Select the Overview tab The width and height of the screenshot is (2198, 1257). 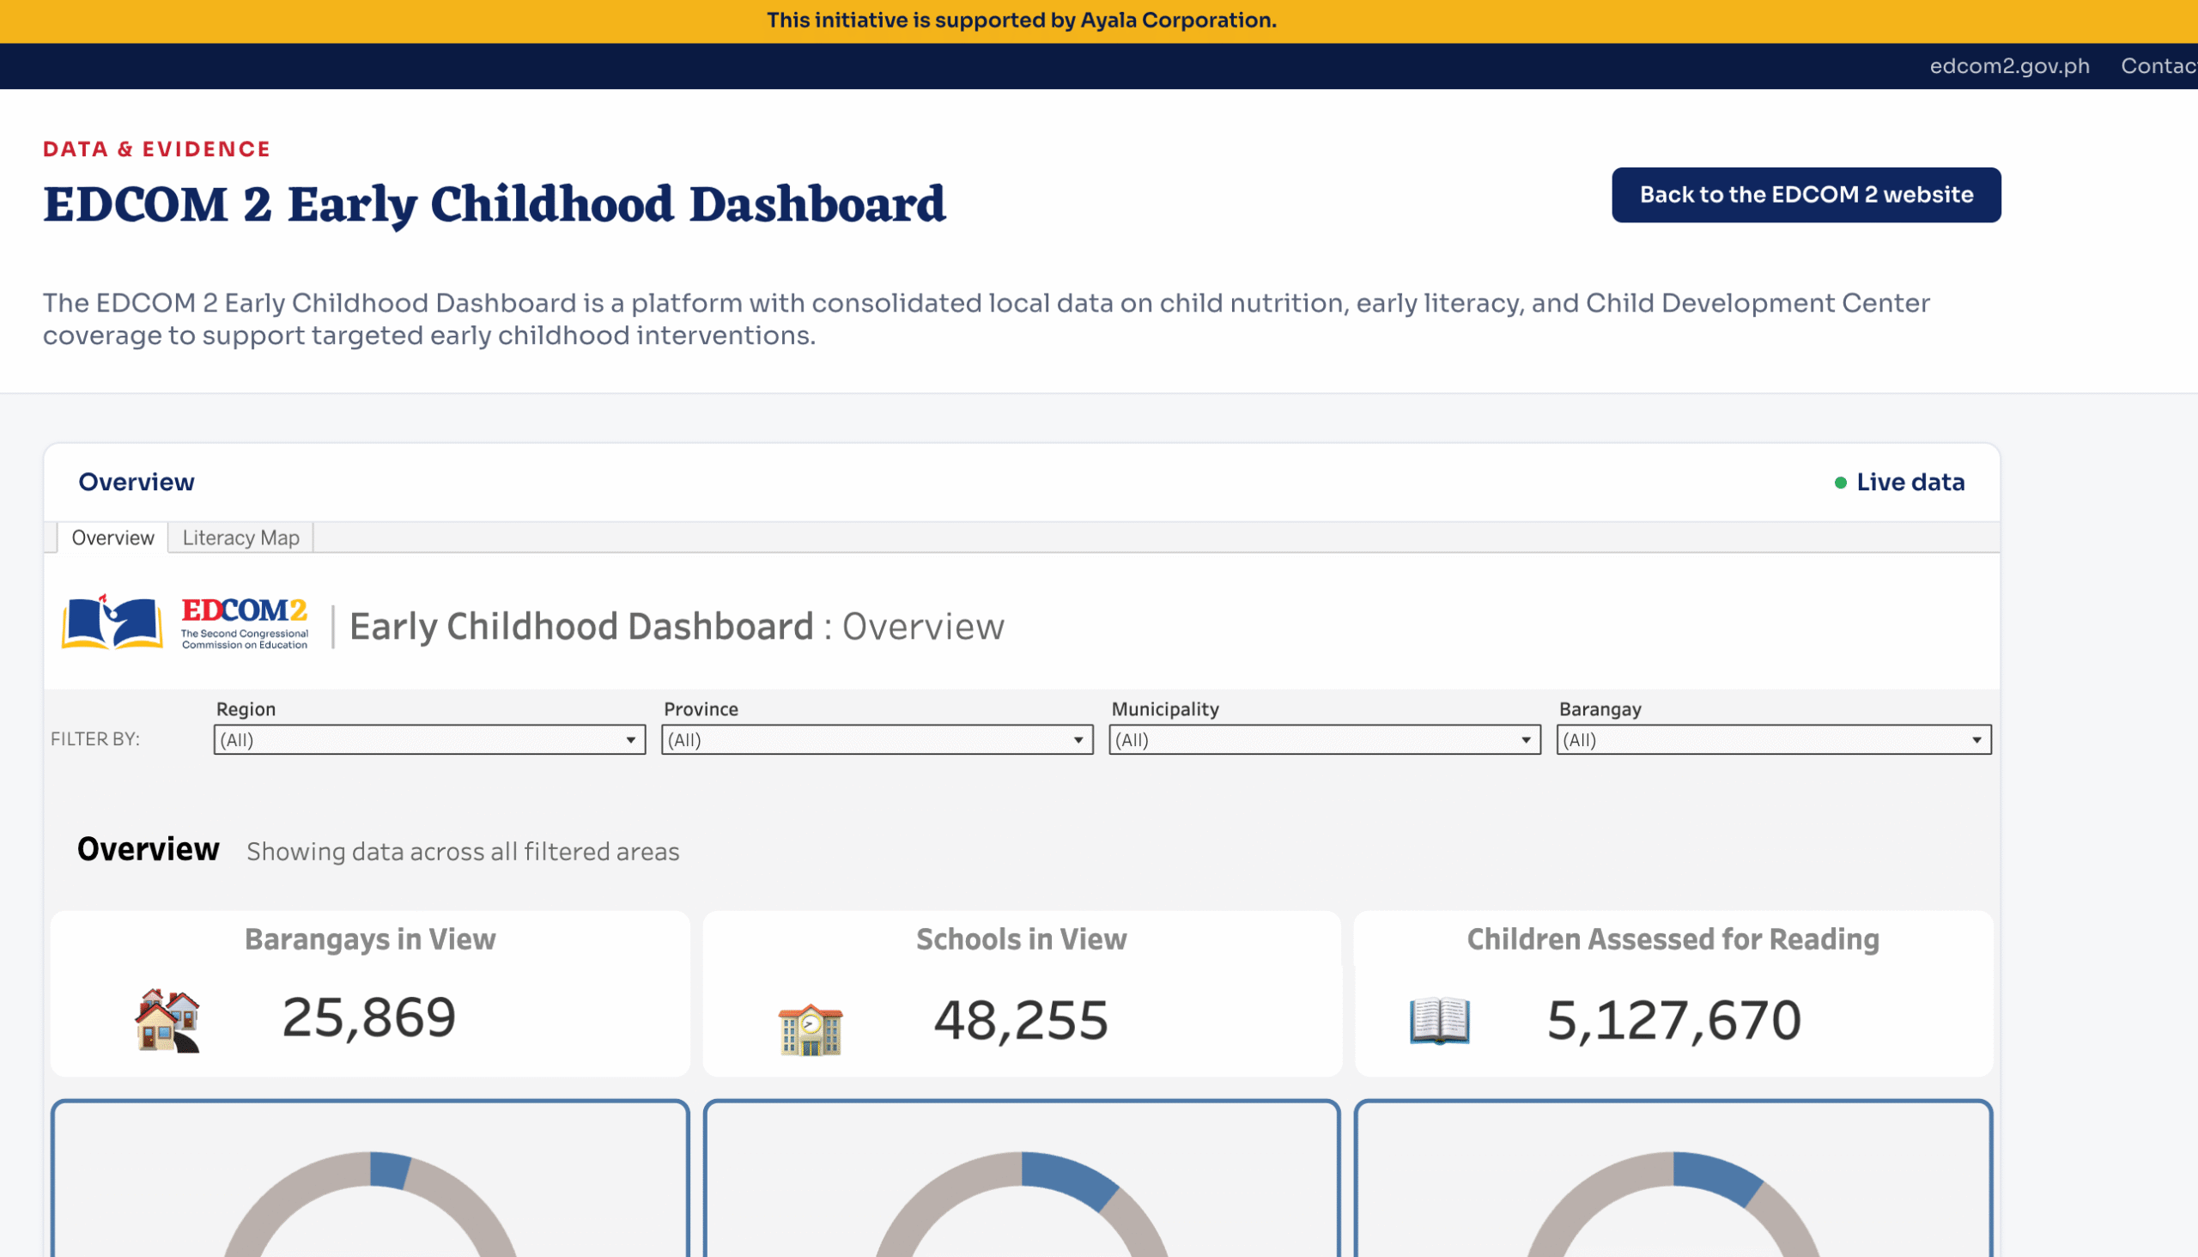click(x=113, y=537)
